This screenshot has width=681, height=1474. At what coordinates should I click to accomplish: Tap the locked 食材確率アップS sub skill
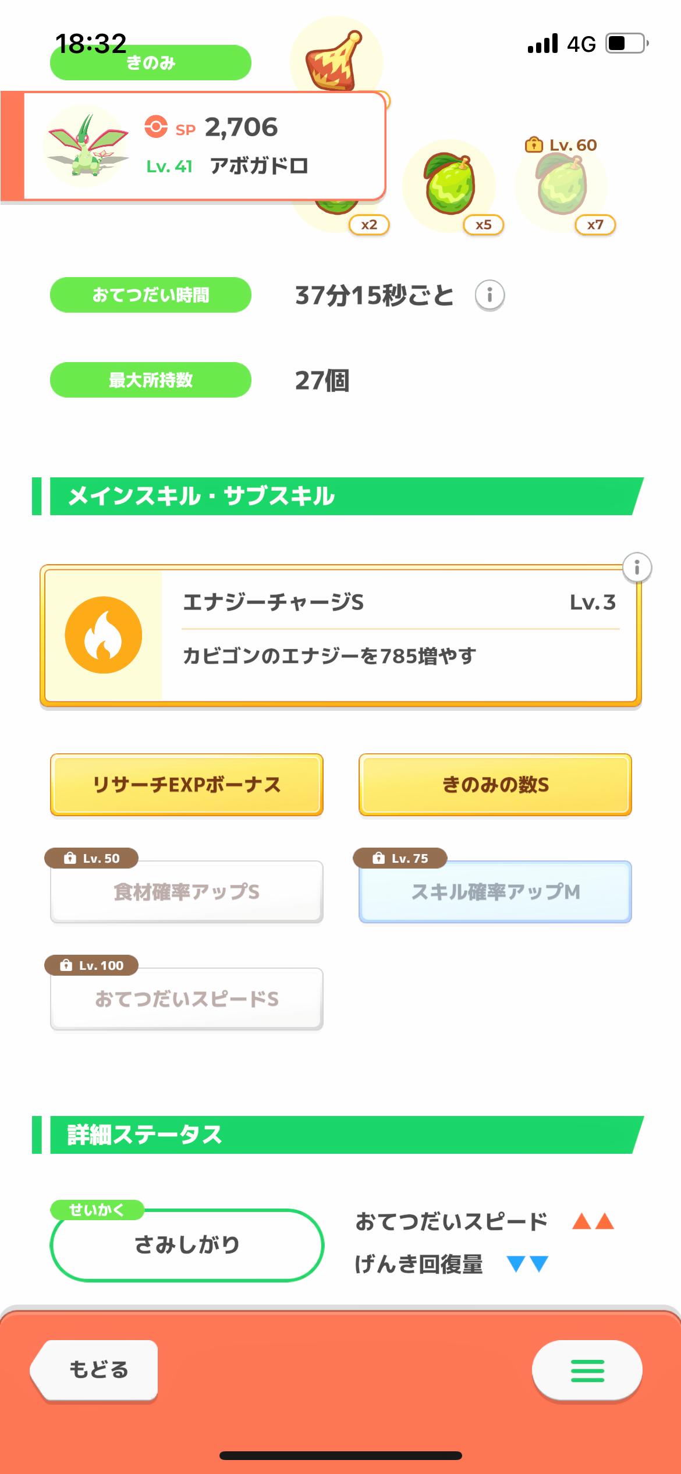[187, 892]
